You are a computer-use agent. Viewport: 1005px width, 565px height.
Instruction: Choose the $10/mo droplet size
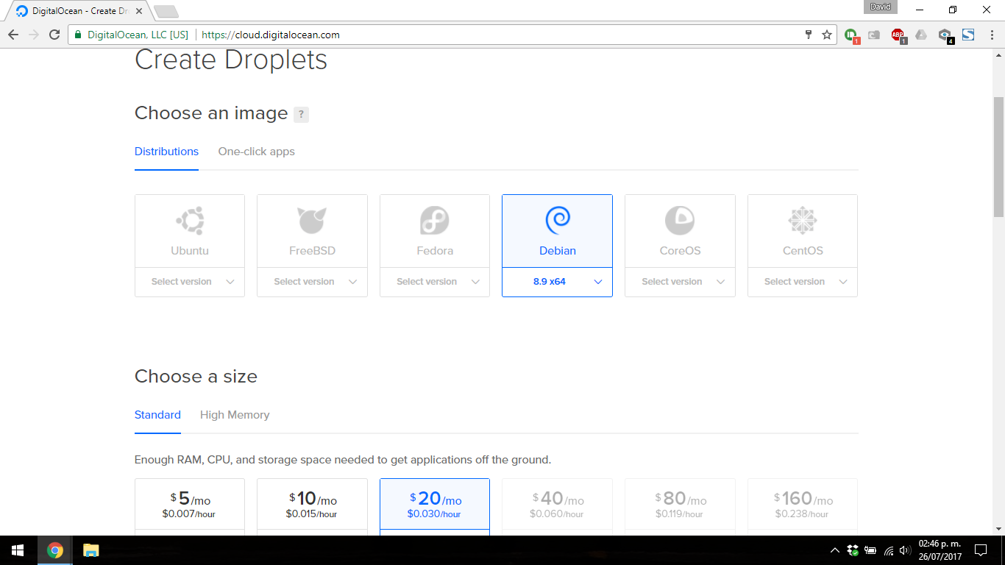pyautogui.click(x=312, y=506)
